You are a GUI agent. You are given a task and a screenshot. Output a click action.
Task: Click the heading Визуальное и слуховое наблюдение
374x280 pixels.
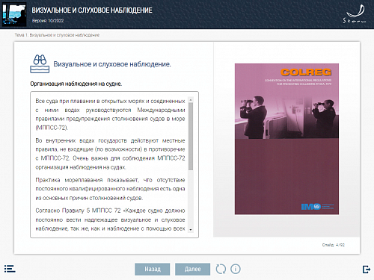(x=112, y=64)
